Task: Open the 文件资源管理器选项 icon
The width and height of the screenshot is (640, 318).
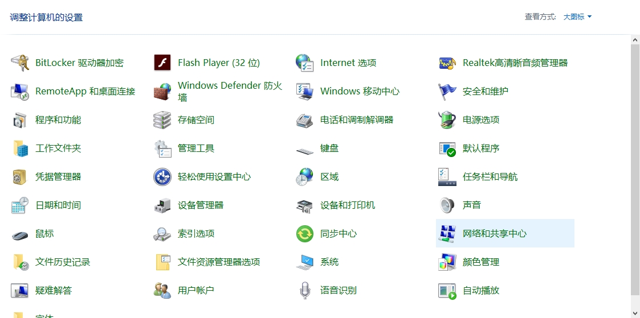Action: [x=162, y=262]
